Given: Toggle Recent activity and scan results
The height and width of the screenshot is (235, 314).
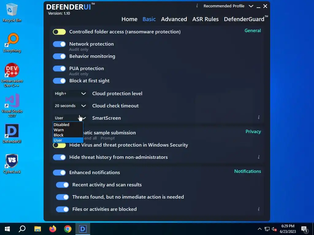Looking at the screenshot, I should 62,185.
